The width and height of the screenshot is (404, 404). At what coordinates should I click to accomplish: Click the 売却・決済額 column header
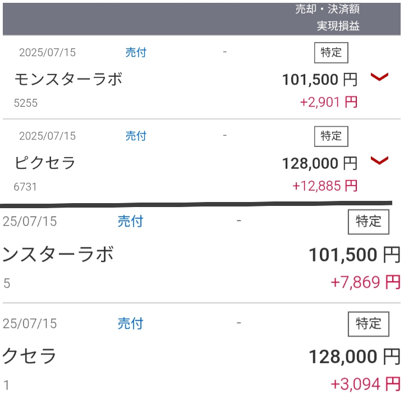point(327,10)
